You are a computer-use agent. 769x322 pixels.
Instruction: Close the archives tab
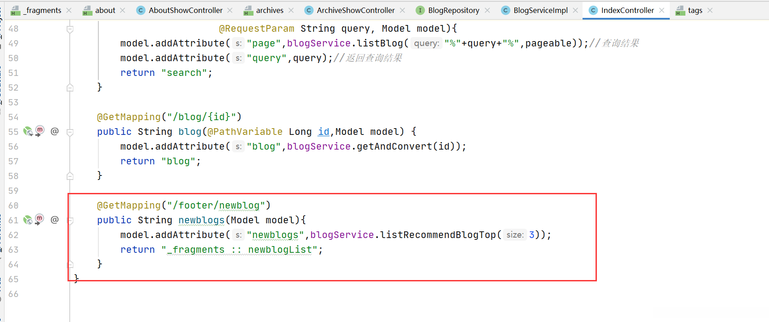291,10
